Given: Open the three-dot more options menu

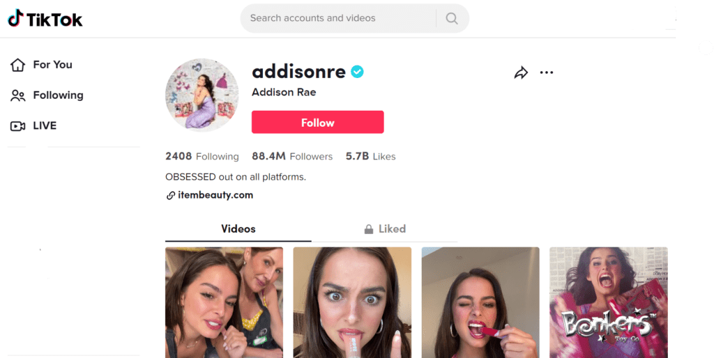Looking at the screenshot, I should coord(547,72).
